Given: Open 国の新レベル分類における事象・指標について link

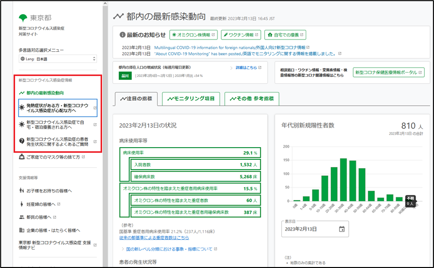Looking at the screenshot, I should 169,249.
